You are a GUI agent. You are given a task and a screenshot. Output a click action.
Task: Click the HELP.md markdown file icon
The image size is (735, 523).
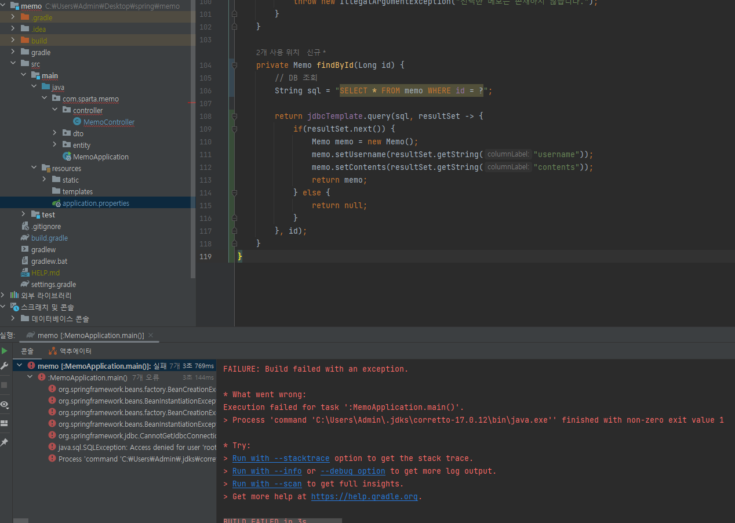coord(25,273)
